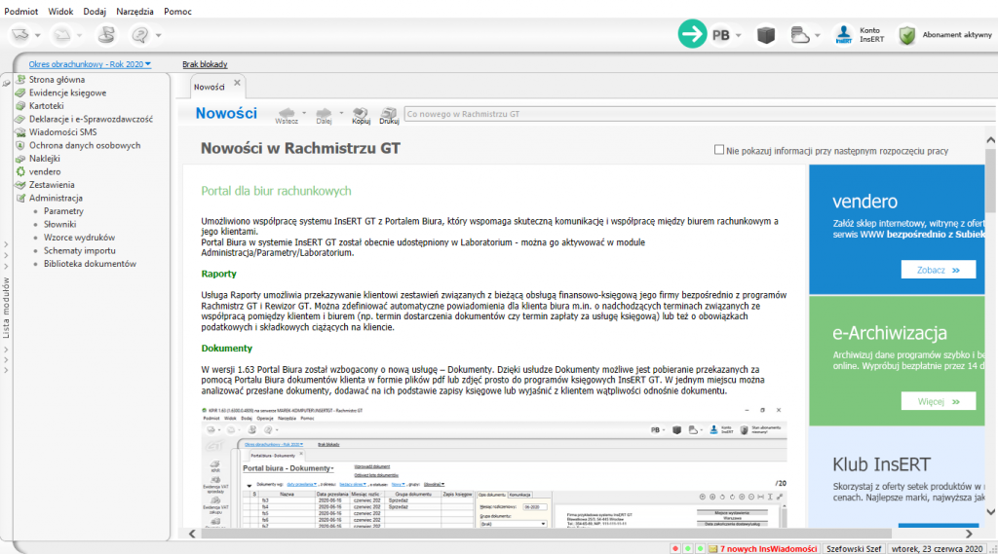Open the dropdown arrow next to PB
The image size is (998, 554).
click(739, 36)
